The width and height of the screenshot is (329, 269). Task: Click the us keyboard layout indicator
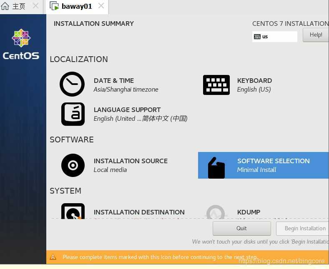(x=275, y=37)
